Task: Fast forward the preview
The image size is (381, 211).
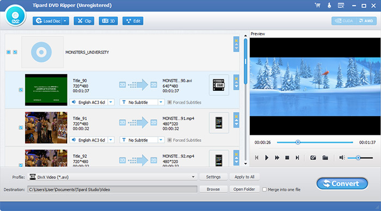Action: coord(276,158)
